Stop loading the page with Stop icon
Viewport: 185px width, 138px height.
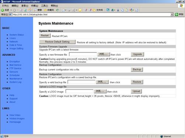click(x=21, y=10)
